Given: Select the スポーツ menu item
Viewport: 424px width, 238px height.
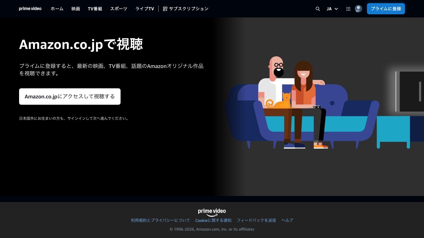Looking at the screenshot, I should (x=119, y=9).
